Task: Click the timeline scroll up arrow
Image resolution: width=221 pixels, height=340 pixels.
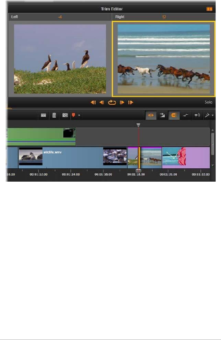Action: point(213,130)
